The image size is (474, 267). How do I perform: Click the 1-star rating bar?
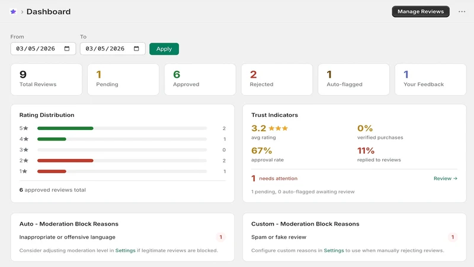pyautogui.click(x=122, y=171)
